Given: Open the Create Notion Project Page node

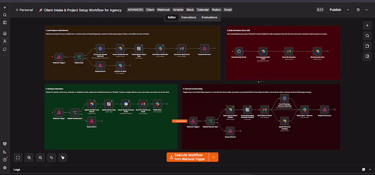Looking at the screenshot, I should click(x=139, y=48).
